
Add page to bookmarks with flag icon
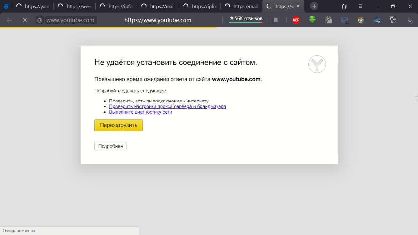pos(275,20)
